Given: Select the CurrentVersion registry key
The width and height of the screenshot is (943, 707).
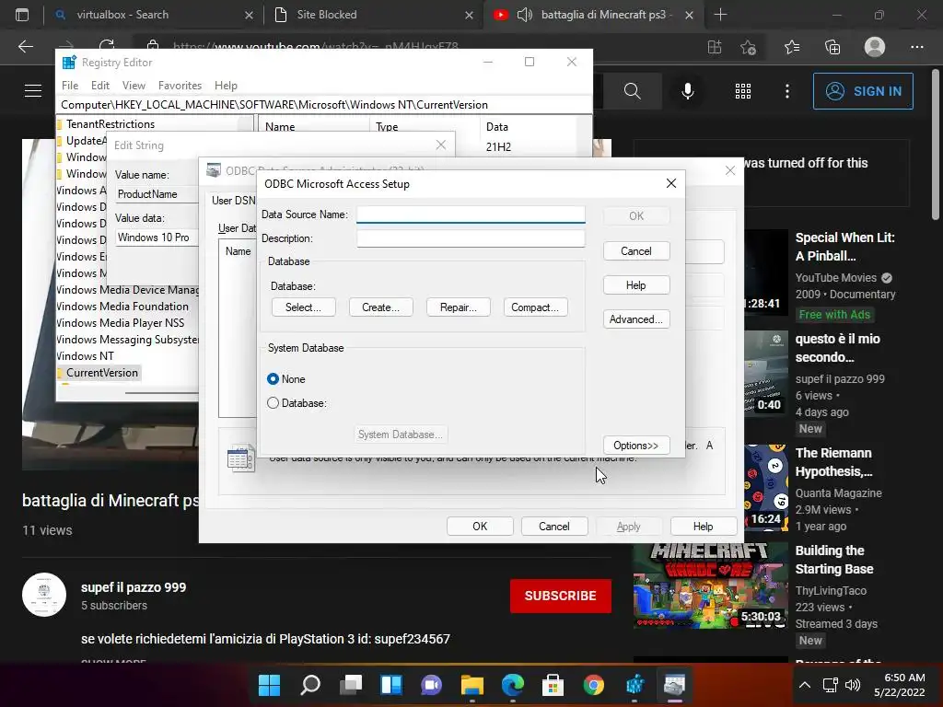Looking at the screenshot, I should 102,373.
